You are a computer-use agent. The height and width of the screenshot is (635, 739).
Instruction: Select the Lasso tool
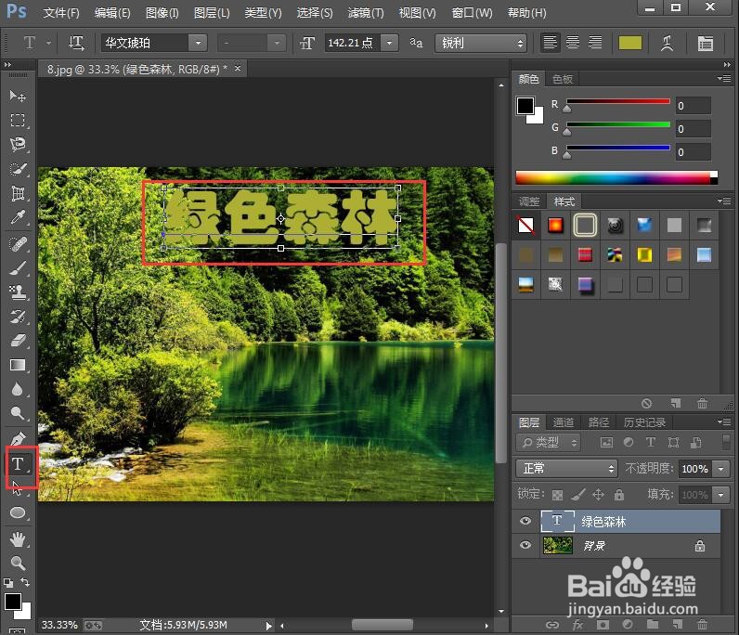click(x=18, y=144)
